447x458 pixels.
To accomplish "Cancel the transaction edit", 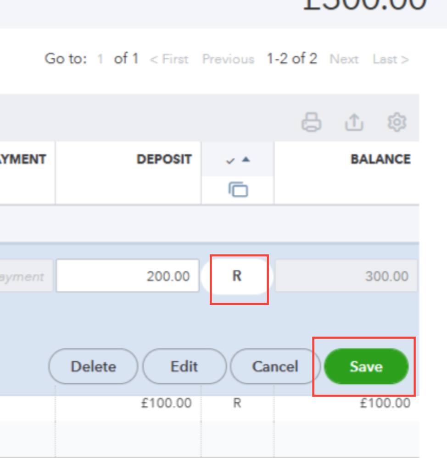I will click(x=275, y=366).
